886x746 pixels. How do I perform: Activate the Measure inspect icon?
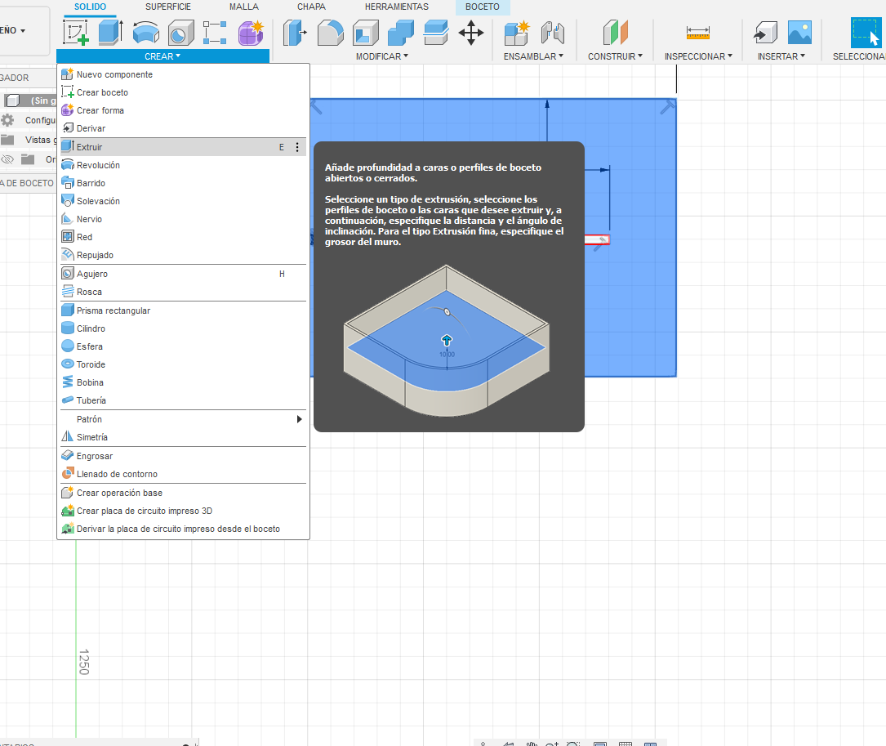(x=698, y=33)
